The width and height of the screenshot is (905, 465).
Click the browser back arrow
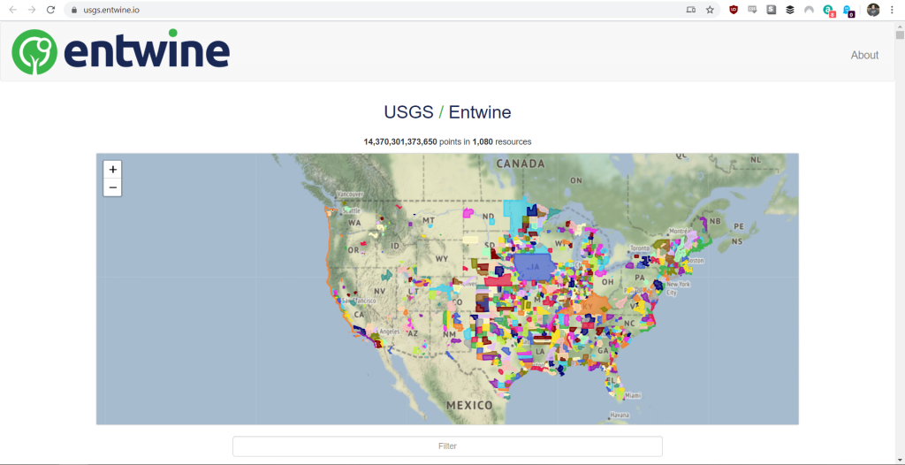tap(12, 10)
